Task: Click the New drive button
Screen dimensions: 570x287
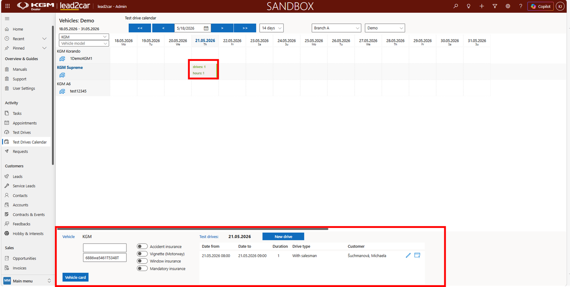Action: (283, 236)
